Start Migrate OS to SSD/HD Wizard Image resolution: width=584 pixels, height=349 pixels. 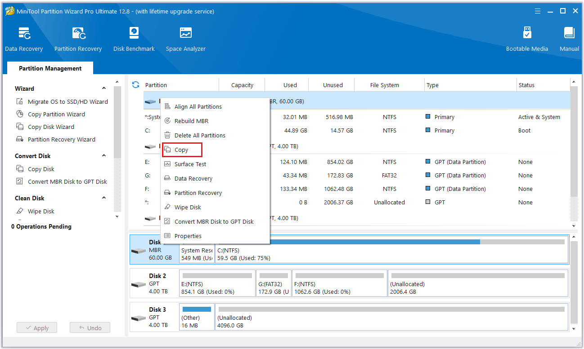click(x=62, y=102)
